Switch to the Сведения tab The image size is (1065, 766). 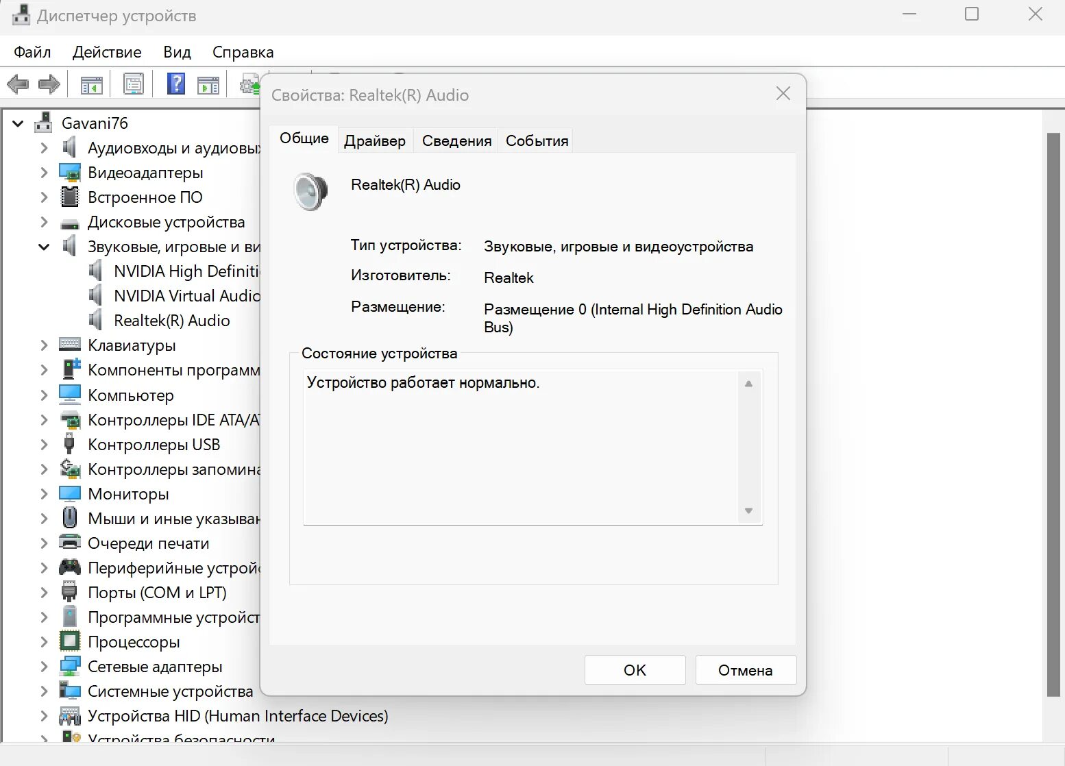coord(456,140)
